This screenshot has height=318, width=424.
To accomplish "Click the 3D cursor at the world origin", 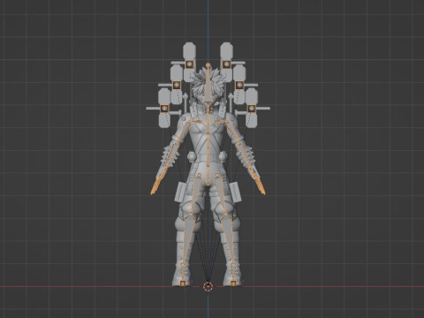I will [208, 286].
